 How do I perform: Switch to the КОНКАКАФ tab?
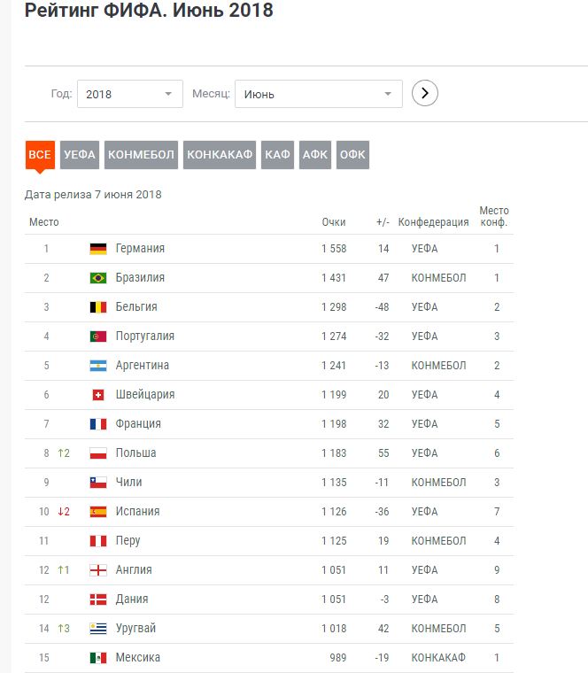click(x=219, y=154)
